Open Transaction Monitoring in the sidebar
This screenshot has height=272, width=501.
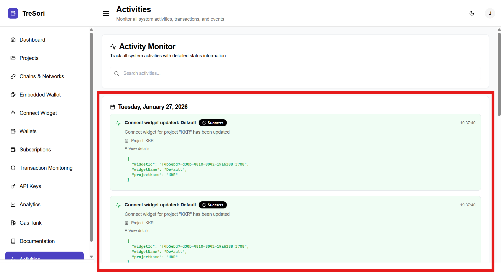tap(46, 168)
